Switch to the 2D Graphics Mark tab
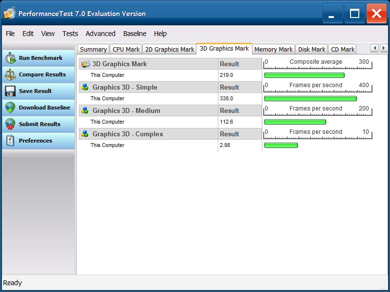The width and height of the screenshot is (390, 292). tap(169, 50)
